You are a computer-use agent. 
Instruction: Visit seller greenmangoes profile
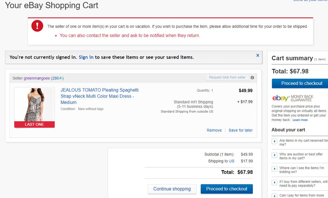click(37, 78)
